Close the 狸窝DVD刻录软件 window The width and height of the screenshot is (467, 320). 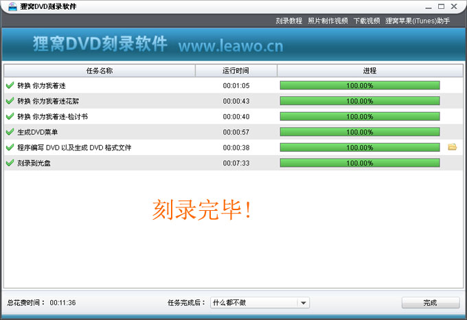454,6
